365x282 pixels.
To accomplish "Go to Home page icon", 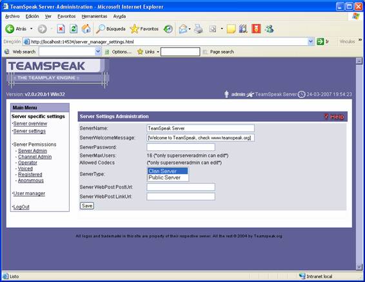I will (86, 29).
